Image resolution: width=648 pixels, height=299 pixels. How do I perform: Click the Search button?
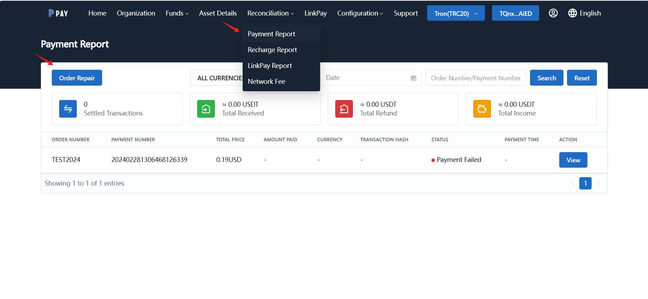coord(547,78)
